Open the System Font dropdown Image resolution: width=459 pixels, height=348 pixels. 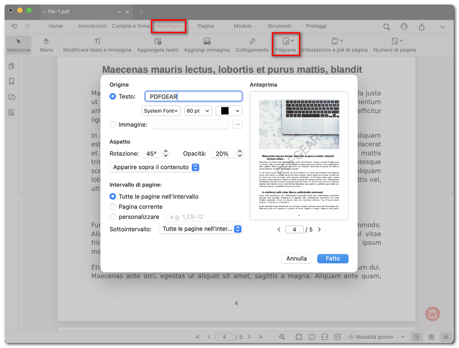tap(161, 111)
